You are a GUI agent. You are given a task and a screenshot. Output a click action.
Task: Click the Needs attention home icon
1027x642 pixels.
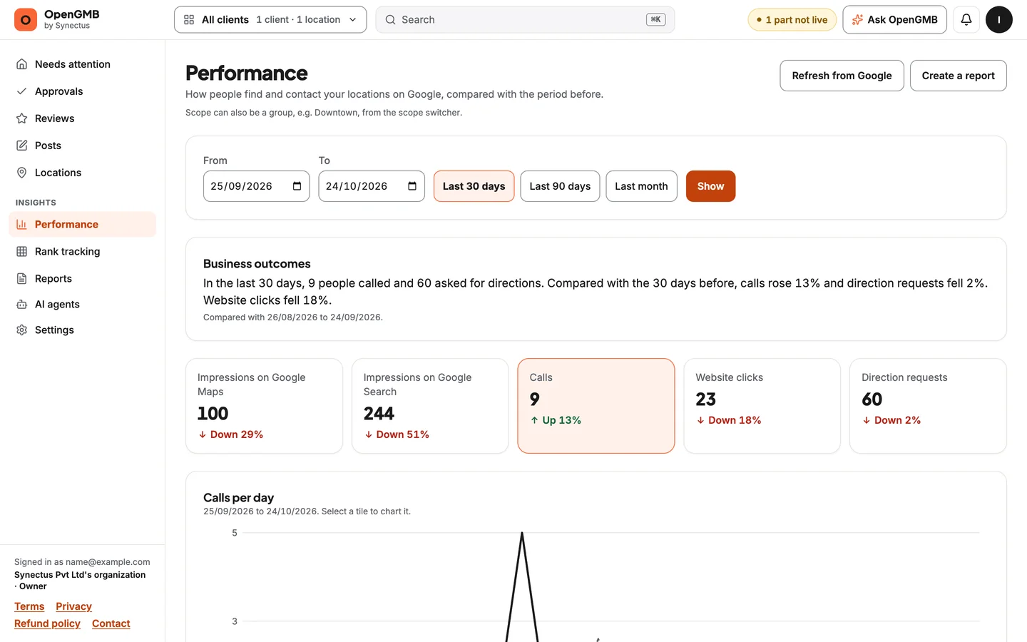[22, 64]
